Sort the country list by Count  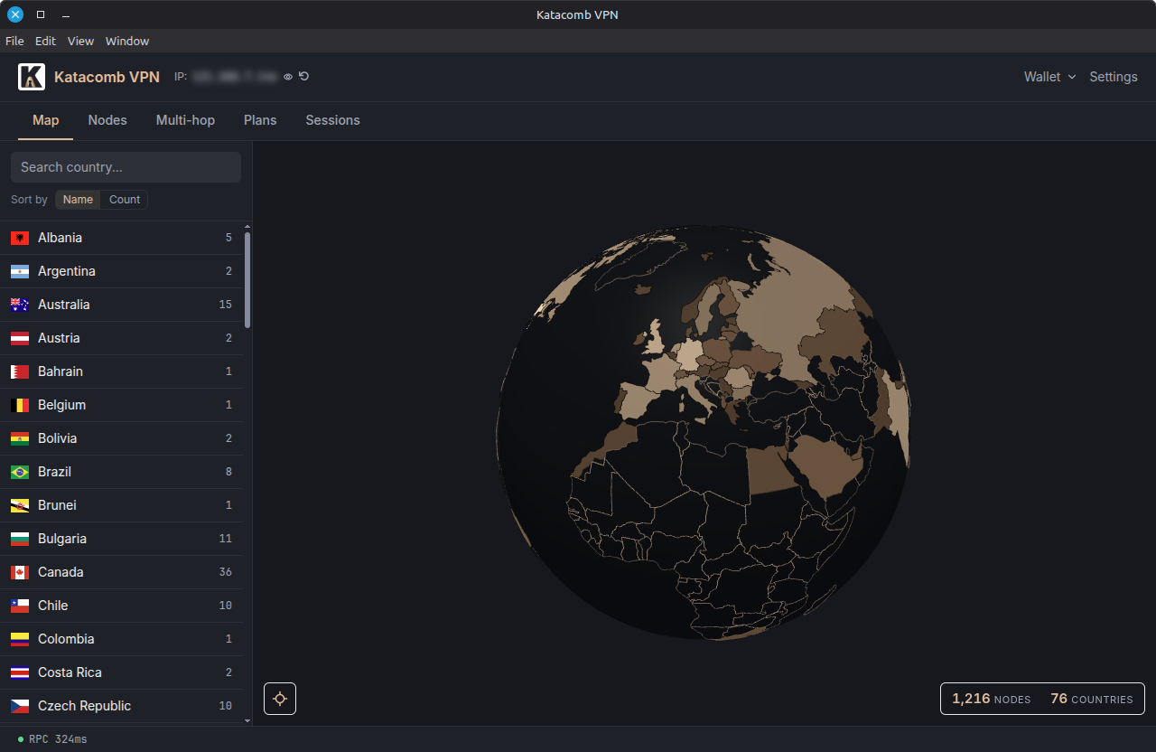point(125,200)
